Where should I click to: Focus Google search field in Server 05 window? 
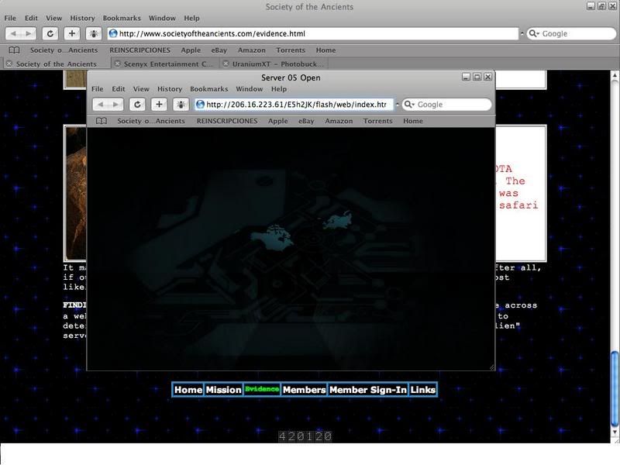(447, 105)
